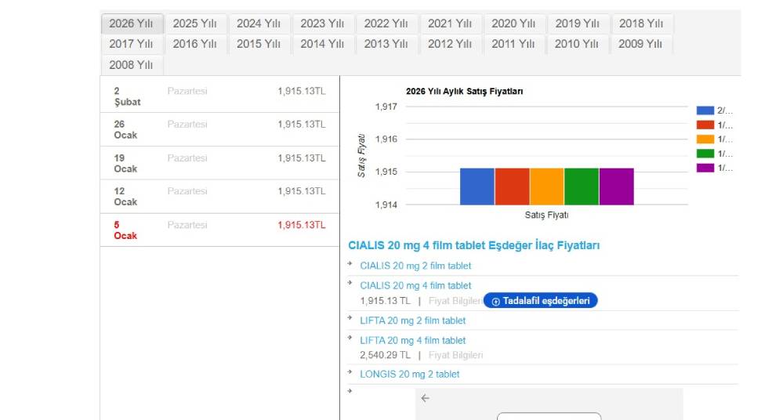Image resolution: width=761 pixels, height=420 pixels.
Task: Click the 19 Ocak price row
Action: click(219, 163)
